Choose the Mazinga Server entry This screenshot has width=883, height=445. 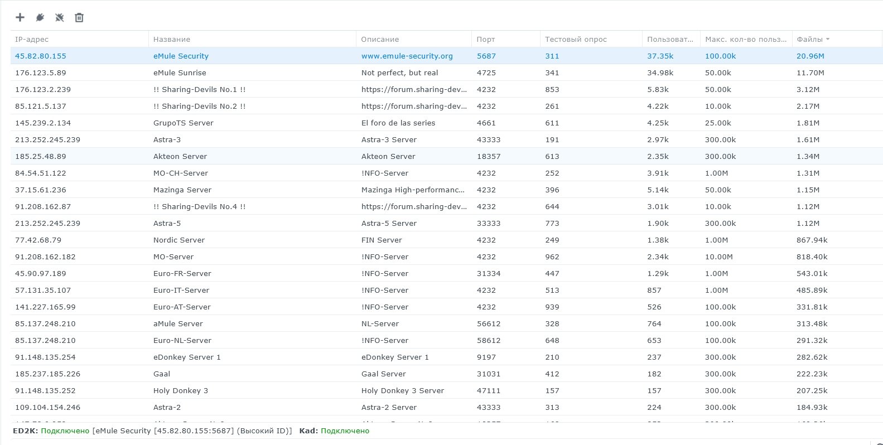[x=182, y=190]
